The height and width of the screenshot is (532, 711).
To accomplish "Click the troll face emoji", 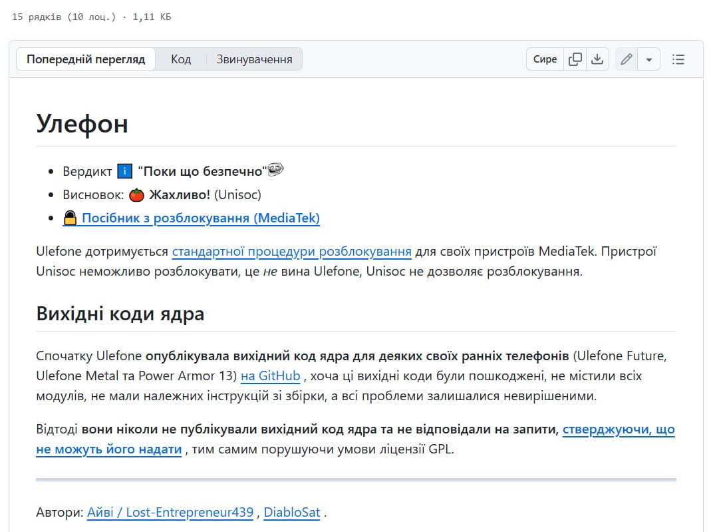I will [x=276, y=169].
